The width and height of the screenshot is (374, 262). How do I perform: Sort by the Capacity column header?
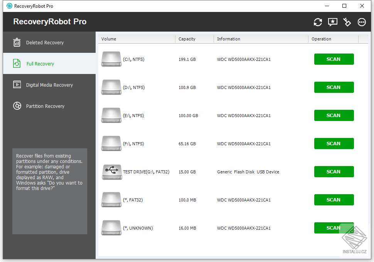195,39
